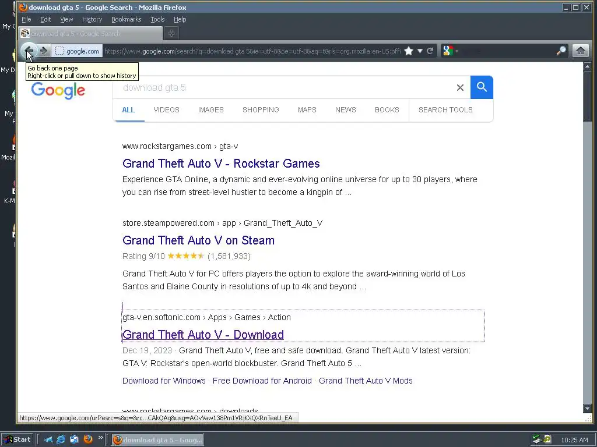Select the 'download gta 5 - Google Search' tab

pyautogui.click(x=90, y=33)
